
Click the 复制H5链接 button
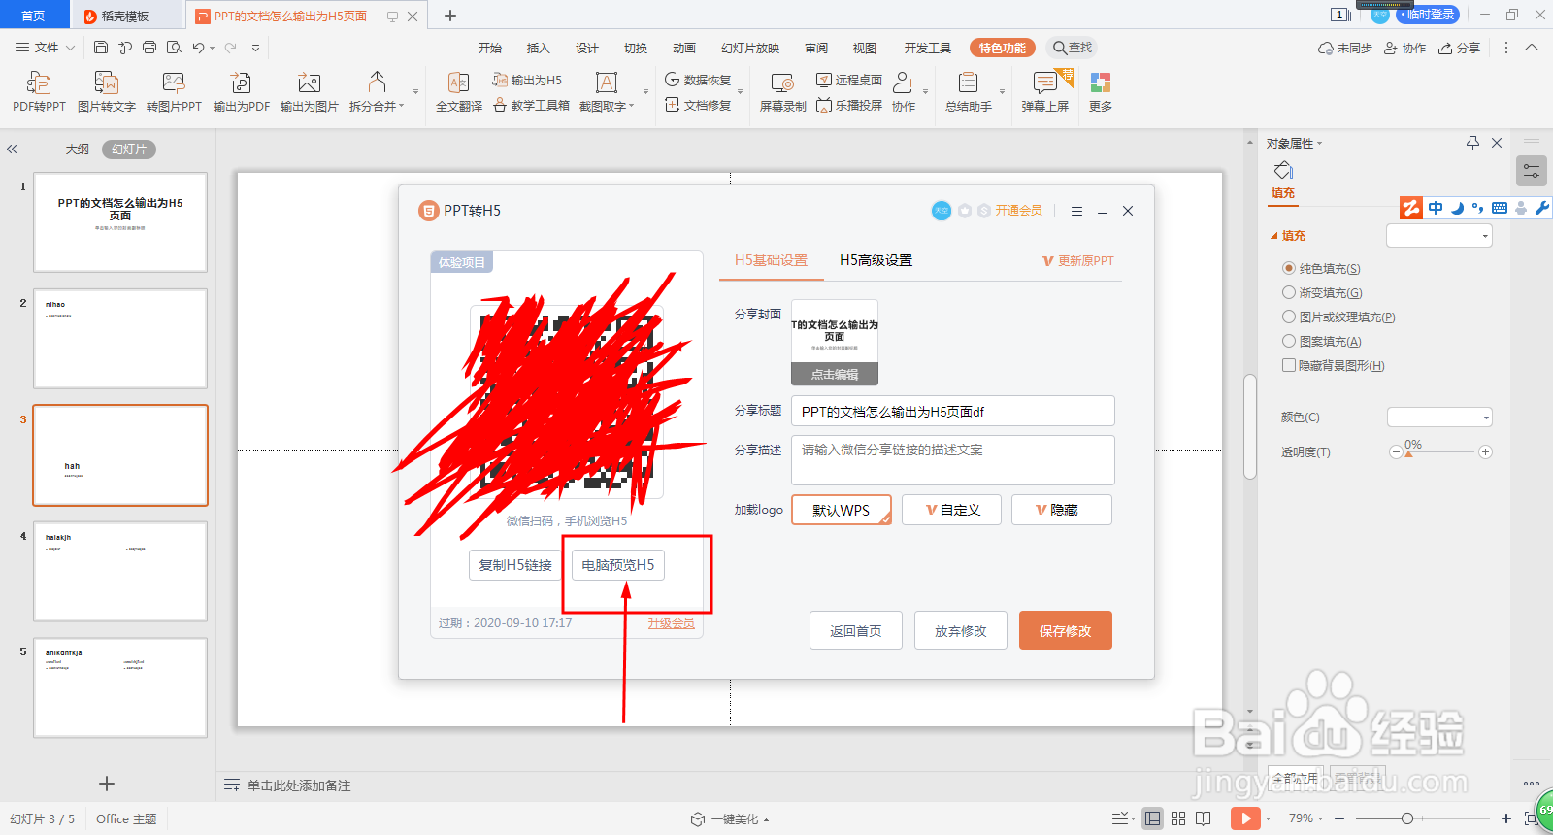(x=515, y=565)
